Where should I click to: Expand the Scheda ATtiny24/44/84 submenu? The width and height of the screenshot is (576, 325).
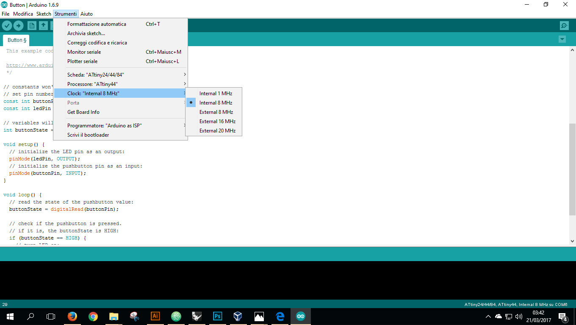120,75
